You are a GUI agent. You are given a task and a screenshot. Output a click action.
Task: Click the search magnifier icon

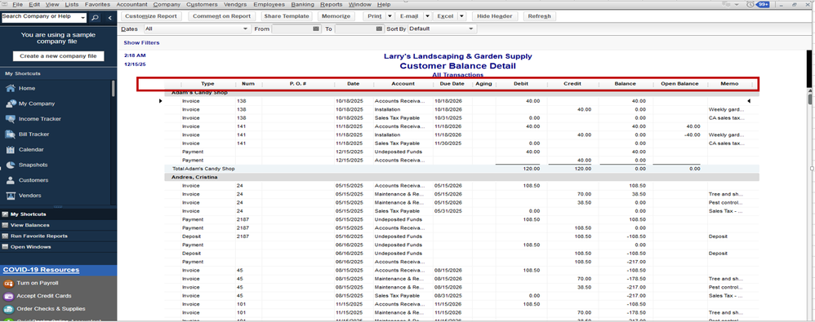[x=95, y=18]
